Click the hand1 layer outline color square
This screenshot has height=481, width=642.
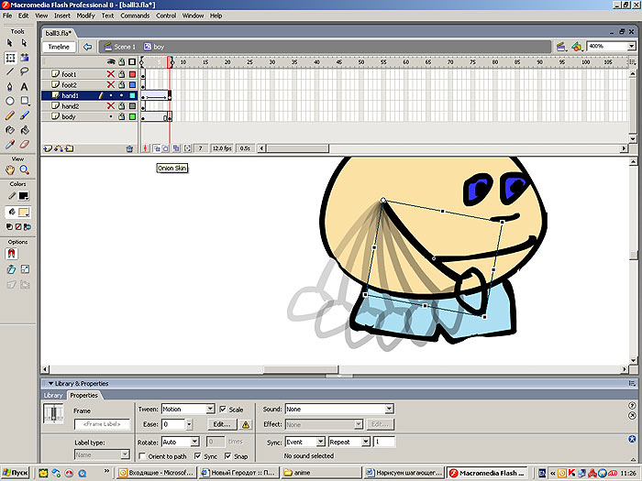(132, 95)
